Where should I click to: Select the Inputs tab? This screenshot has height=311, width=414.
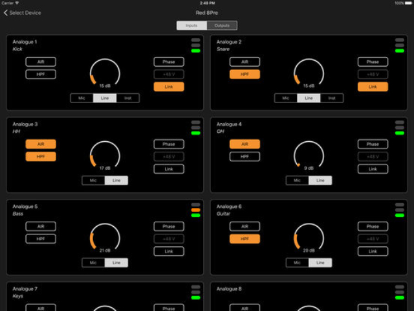click(191, 26)
